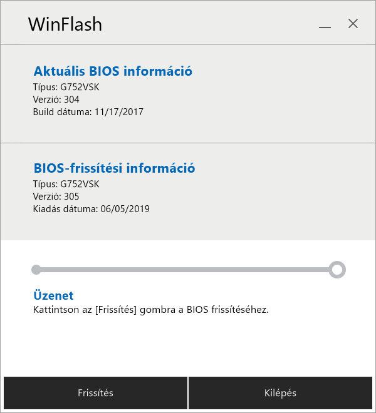Screen dimensions: 376x413
Task: Click the WinFlash title text
Action: pyautogui.click(x=65, y=24)
